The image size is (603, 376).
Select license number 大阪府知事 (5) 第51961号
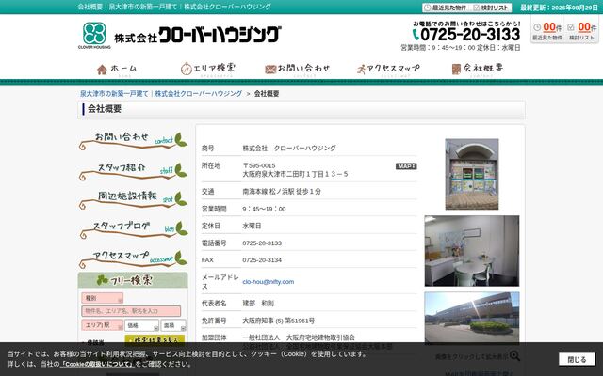[x=278, y=321]
